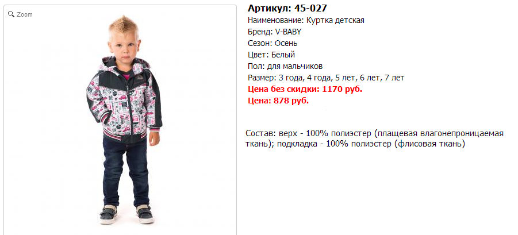518x235 pixels.
Task: Click the boy's sneakers in the photo
Action: click(126, 214)
